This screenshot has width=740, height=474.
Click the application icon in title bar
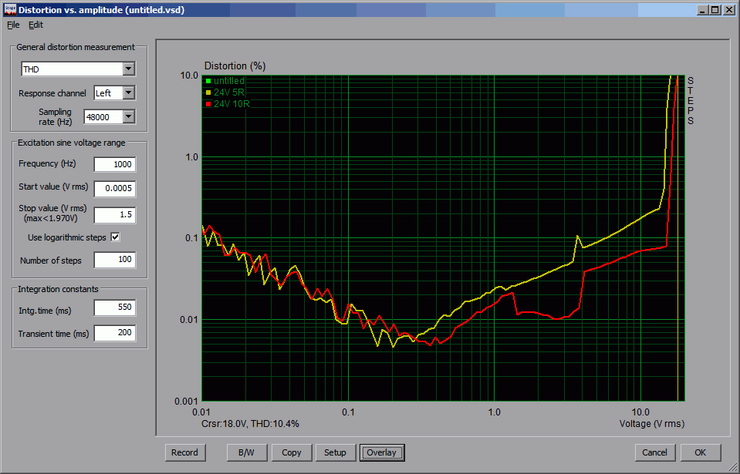[x=9, y=10]
